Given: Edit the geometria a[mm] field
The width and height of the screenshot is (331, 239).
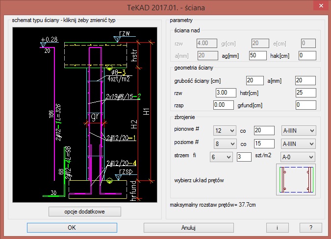Looking at the screenshot, I should click(306, 80).
